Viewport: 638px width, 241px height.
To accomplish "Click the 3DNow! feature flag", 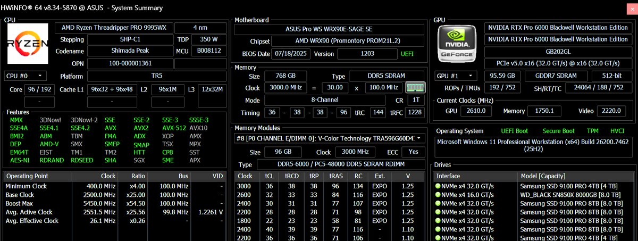I will pos(51,120).
